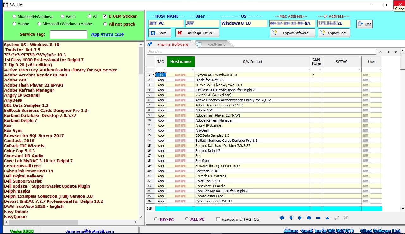Image resolution: width=405 pixels, height=234 pixels.
Task: Jump to the last record using double-right arrow
Action: point(308,218)
